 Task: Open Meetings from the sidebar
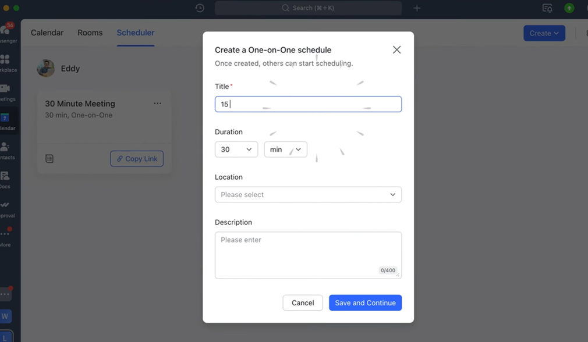pyautogui.click(x=5, y=91)
